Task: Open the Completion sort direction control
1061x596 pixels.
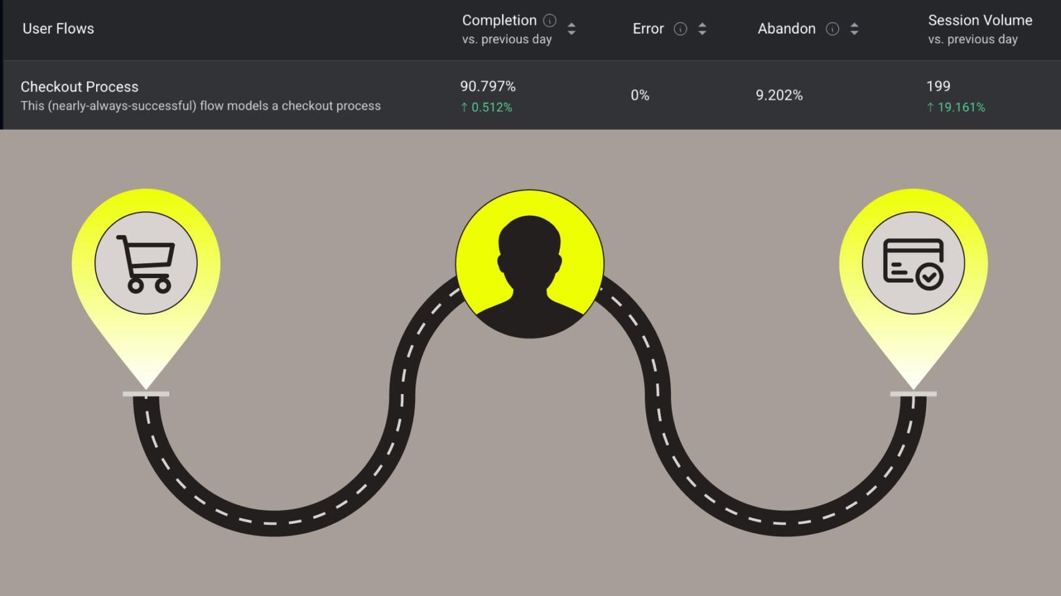Action: point(572,29)
